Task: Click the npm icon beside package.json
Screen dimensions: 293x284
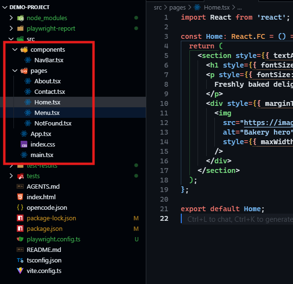Action: (20, 228)
